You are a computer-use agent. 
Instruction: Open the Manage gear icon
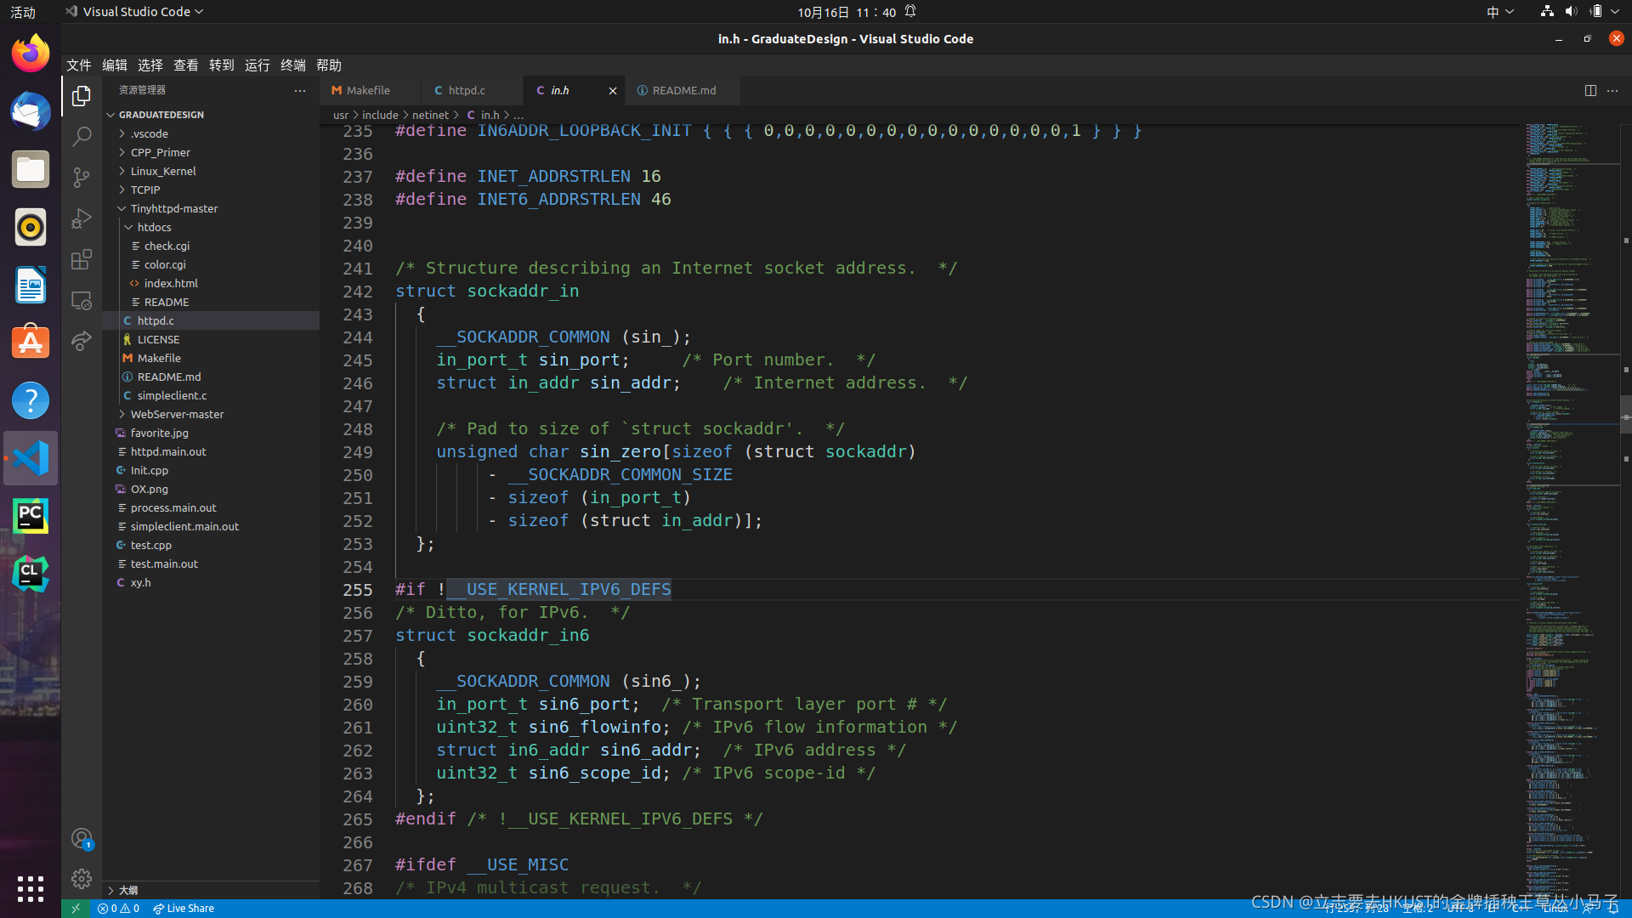(82, 878)
